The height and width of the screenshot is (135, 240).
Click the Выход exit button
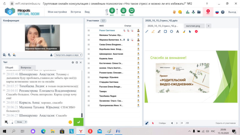tap(232, 12)
